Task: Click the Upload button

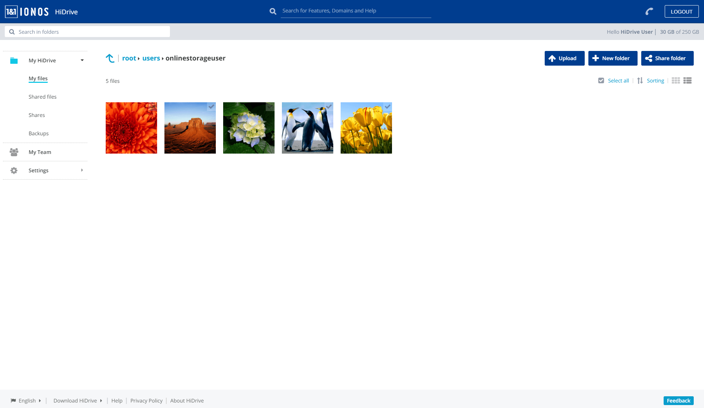Action: (564, 58)
